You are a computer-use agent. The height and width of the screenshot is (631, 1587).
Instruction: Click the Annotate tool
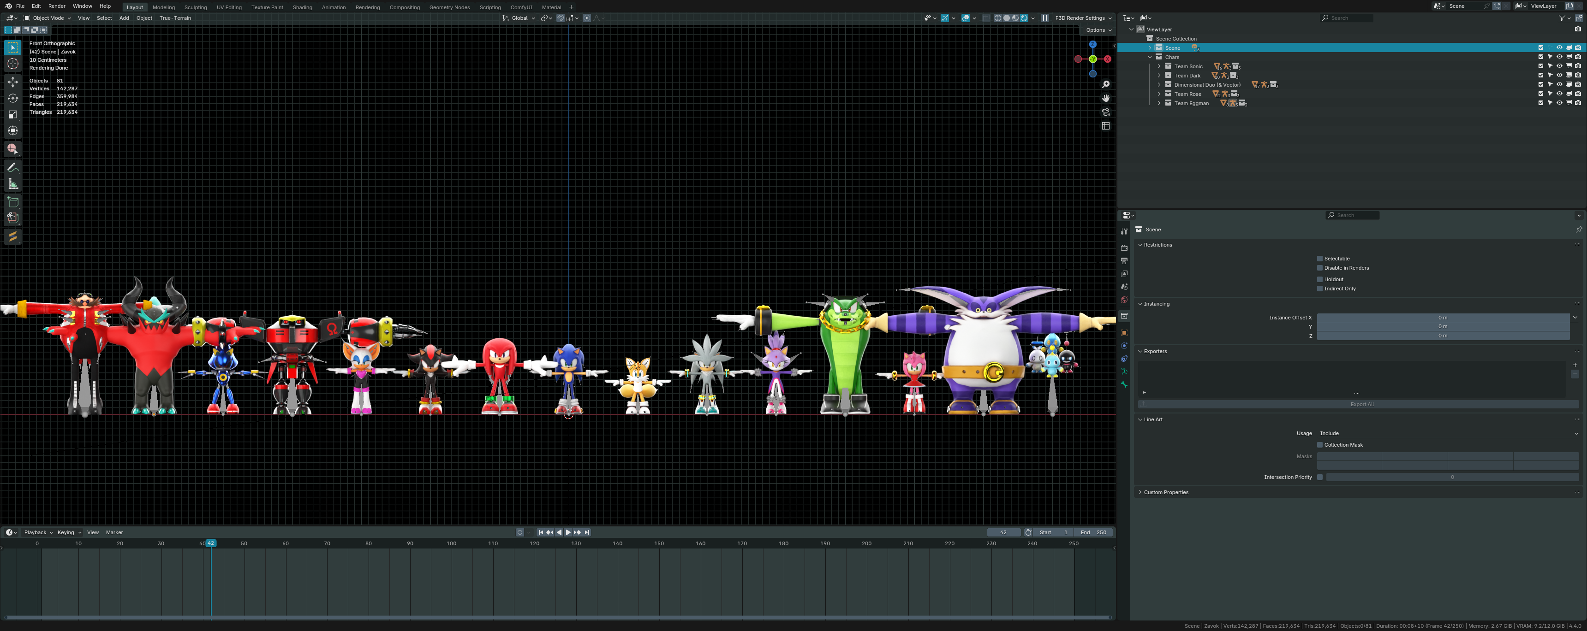click(x=13, y=167)
